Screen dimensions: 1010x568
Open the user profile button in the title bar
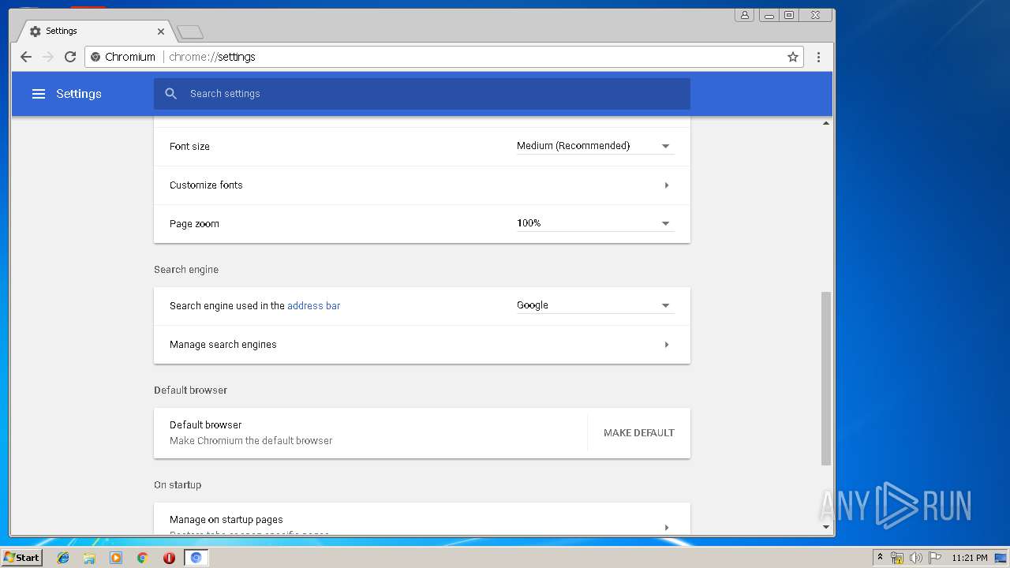pos(744,15)
